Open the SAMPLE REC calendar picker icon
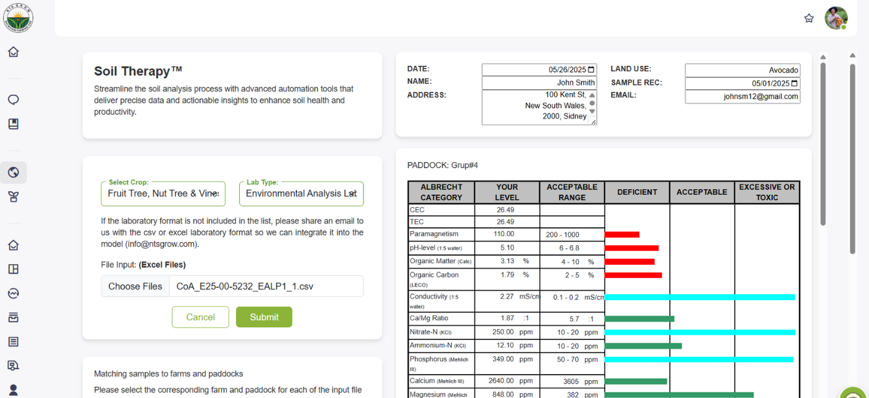Image resolution: width=869 pixels, height=398 pixels. pos(794,83)
